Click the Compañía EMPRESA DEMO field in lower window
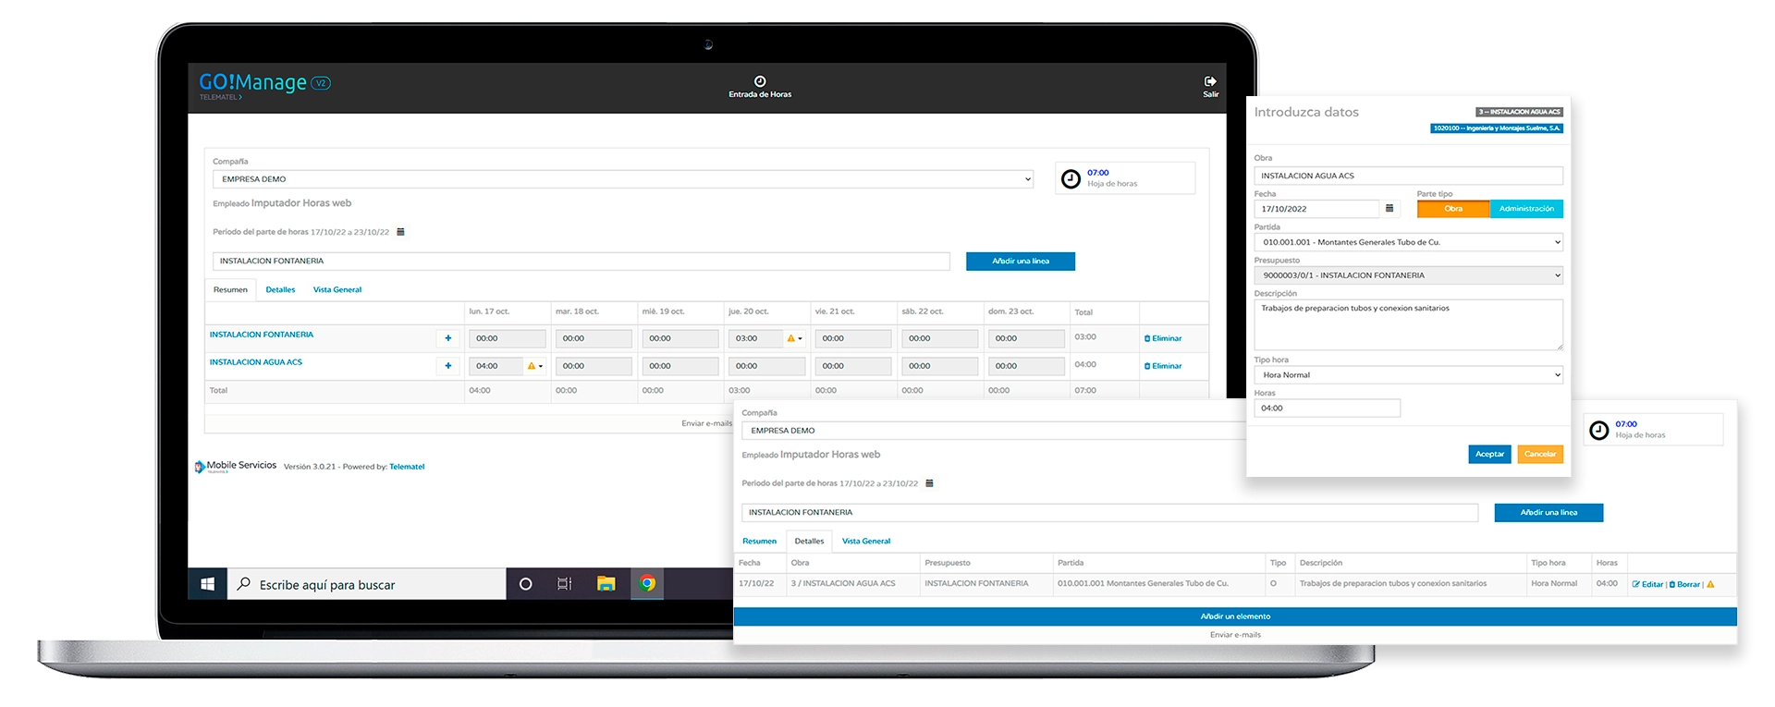Screen dimensions: 1775x707 click(993, 431)
